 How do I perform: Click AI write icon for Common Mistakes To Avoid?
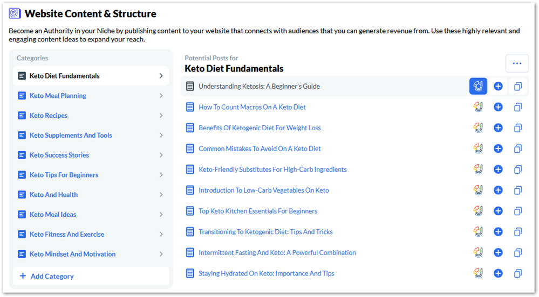[x=478, y=148]
